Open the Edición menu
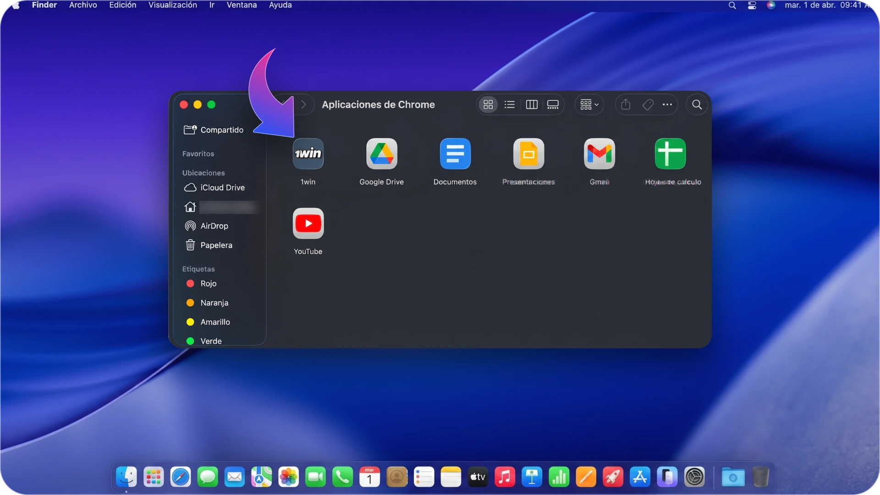The width and height of the screenshot is (880, 495). (123, 5)
